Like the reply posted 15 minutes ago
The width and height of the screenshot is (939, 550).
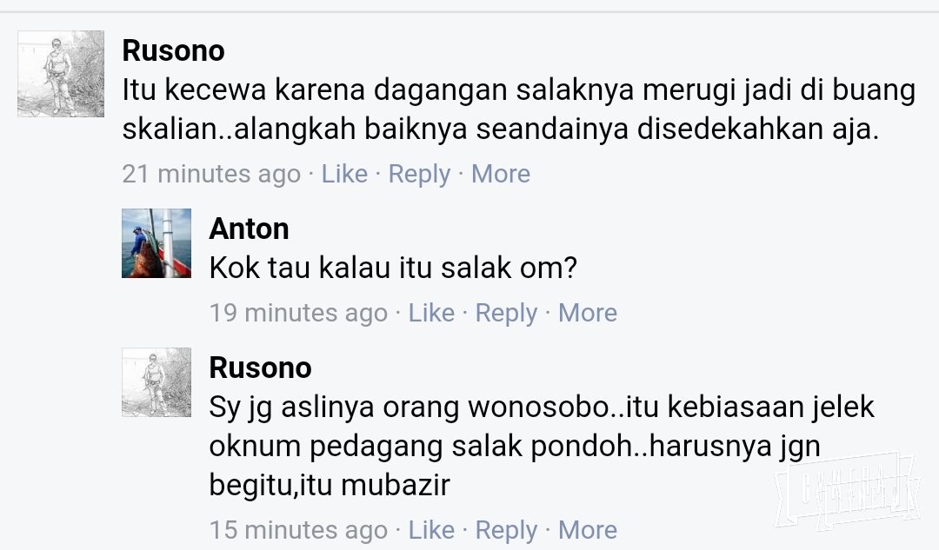point(431,530)
